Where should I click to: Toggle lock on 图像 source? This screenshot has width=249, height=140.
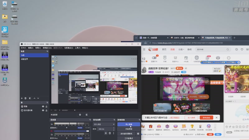[46, 106]
